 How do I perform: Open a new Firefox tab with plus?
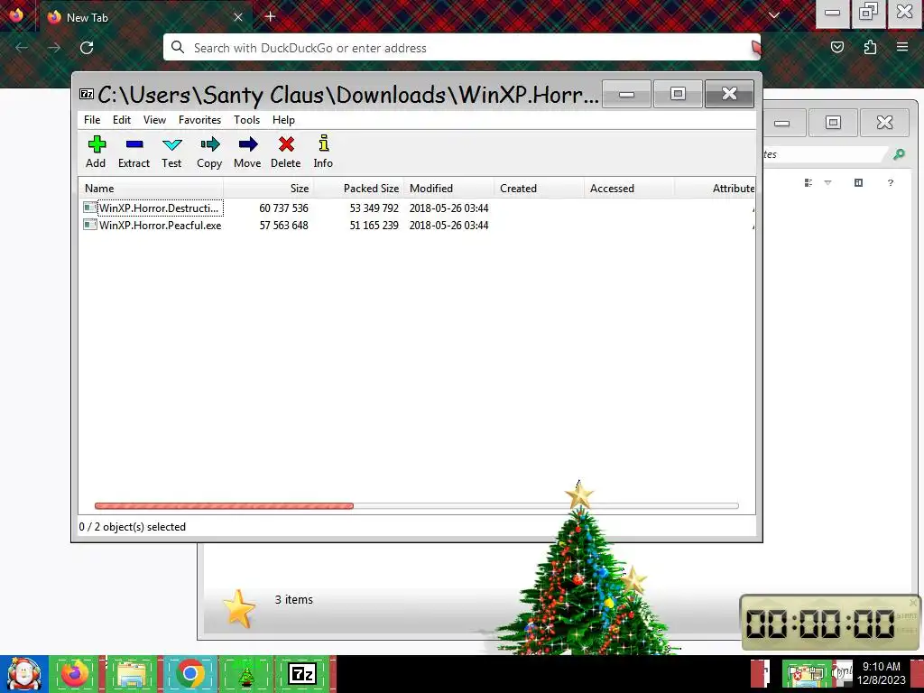tap(270, 16)
